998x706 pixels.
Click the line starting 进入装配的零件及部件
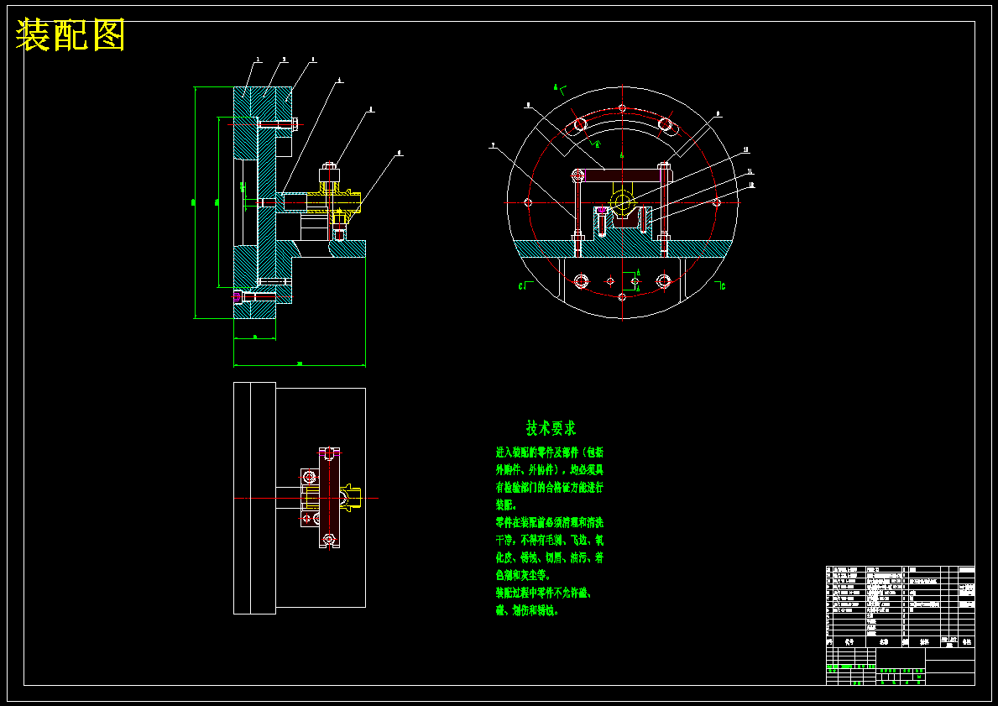tap(550, 452)
